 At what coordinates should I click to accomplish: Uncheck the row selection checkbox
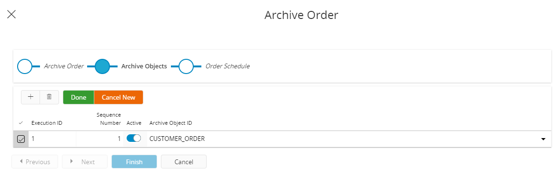tap(21, 139)
